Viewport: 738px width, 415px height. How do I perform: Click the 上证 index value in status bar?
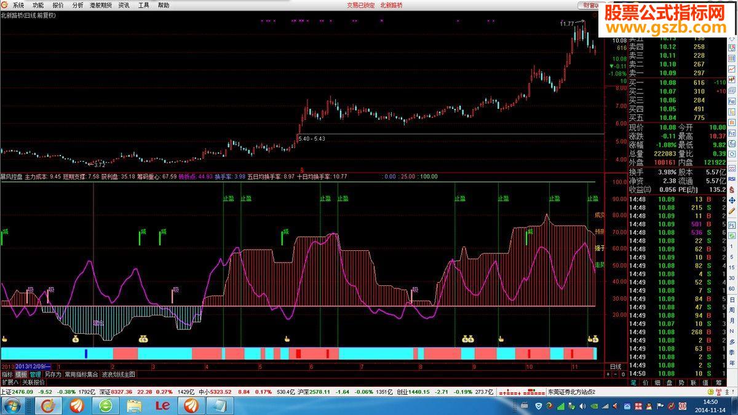pos(23,392)
